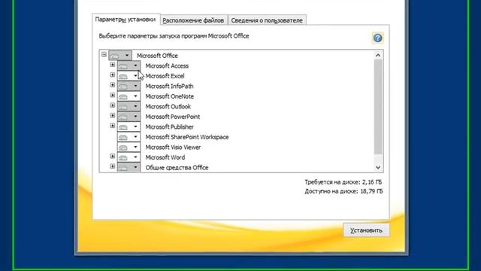The image size is (481, 271).
Task: Open install option dropdown for Microsoft InfoPath
Action: click(129, 86)
